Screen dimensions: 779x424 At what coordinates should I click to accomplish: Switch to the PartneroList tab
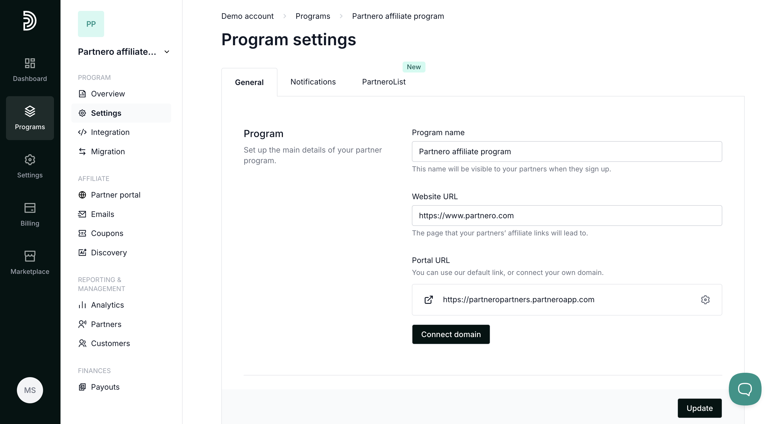coord(384,82)
